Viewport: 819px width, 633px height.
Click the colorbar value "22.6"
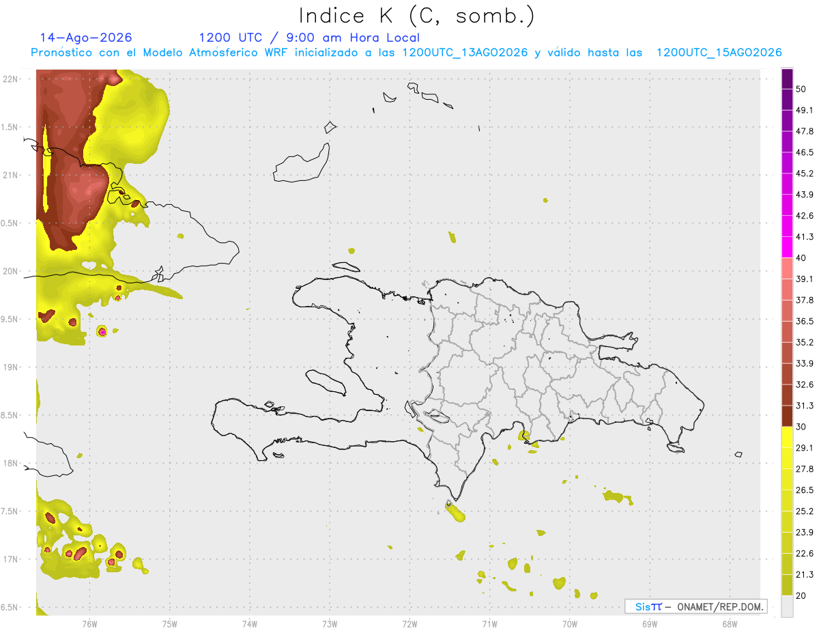coord(805,553)
